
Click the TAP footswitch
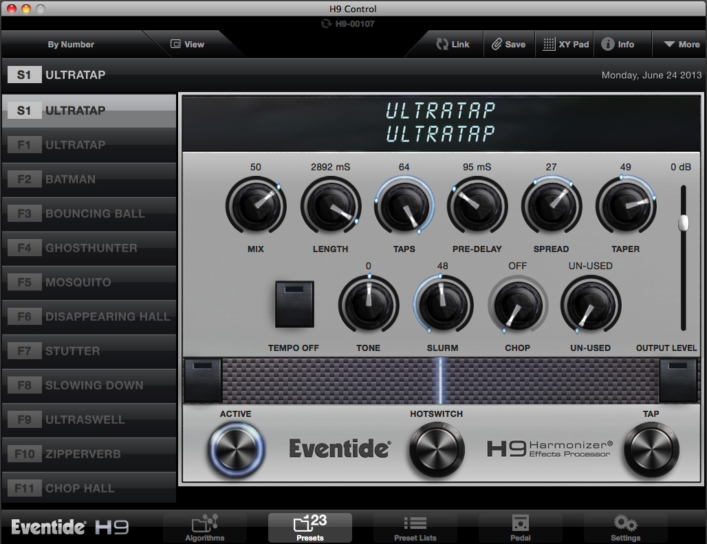651,449
